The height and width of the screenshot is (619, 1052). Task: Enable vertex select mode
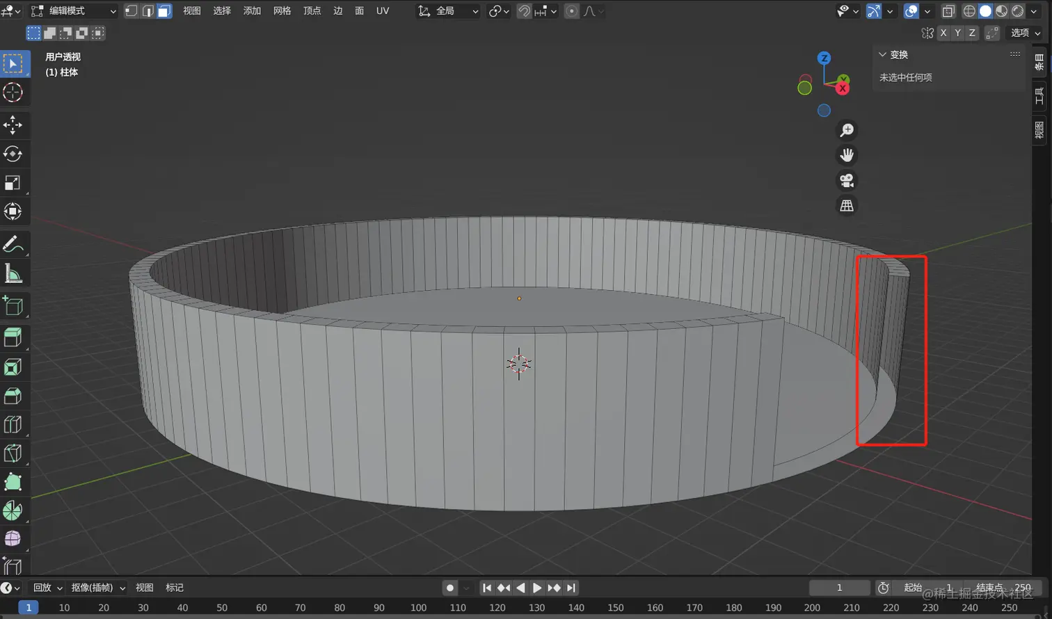click(x=131, y=10)
